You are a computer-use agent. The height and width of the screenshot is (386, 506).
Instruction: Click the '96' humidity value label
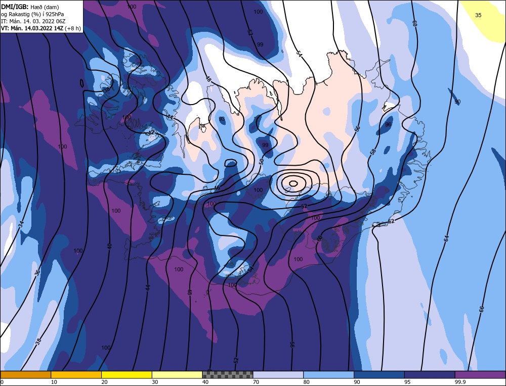tap(388, 124)
